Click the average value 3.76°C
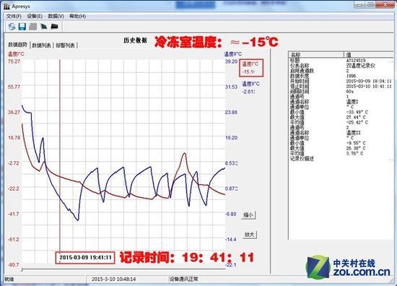The height and width of the screenshot is (286, 397). [355, 153]
